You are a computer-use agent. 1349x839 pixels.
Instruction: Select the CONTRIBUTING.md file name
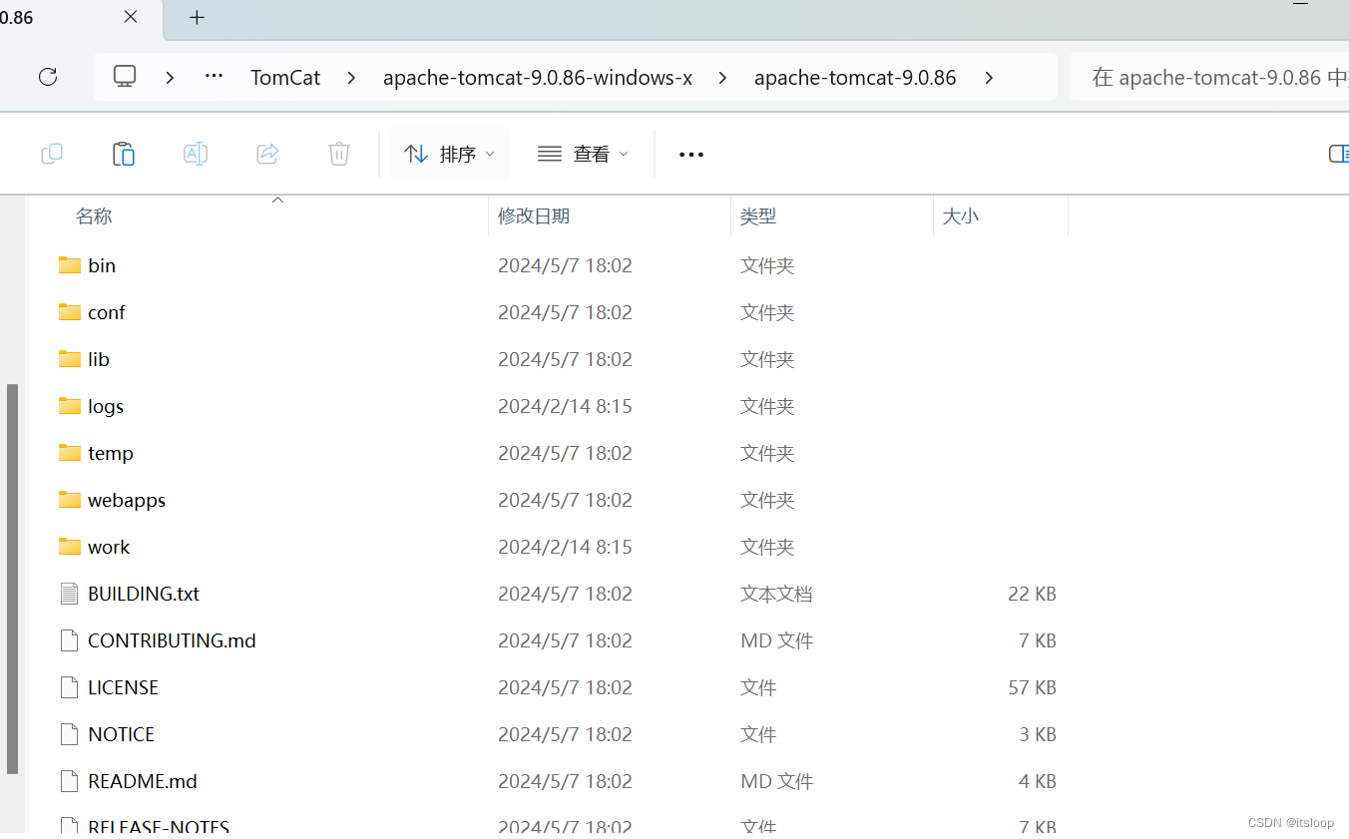click(x=172, y=640)
